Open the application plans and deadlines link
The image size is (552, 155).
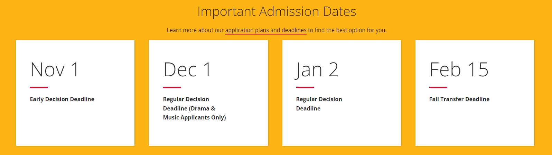tap(266, 30)
